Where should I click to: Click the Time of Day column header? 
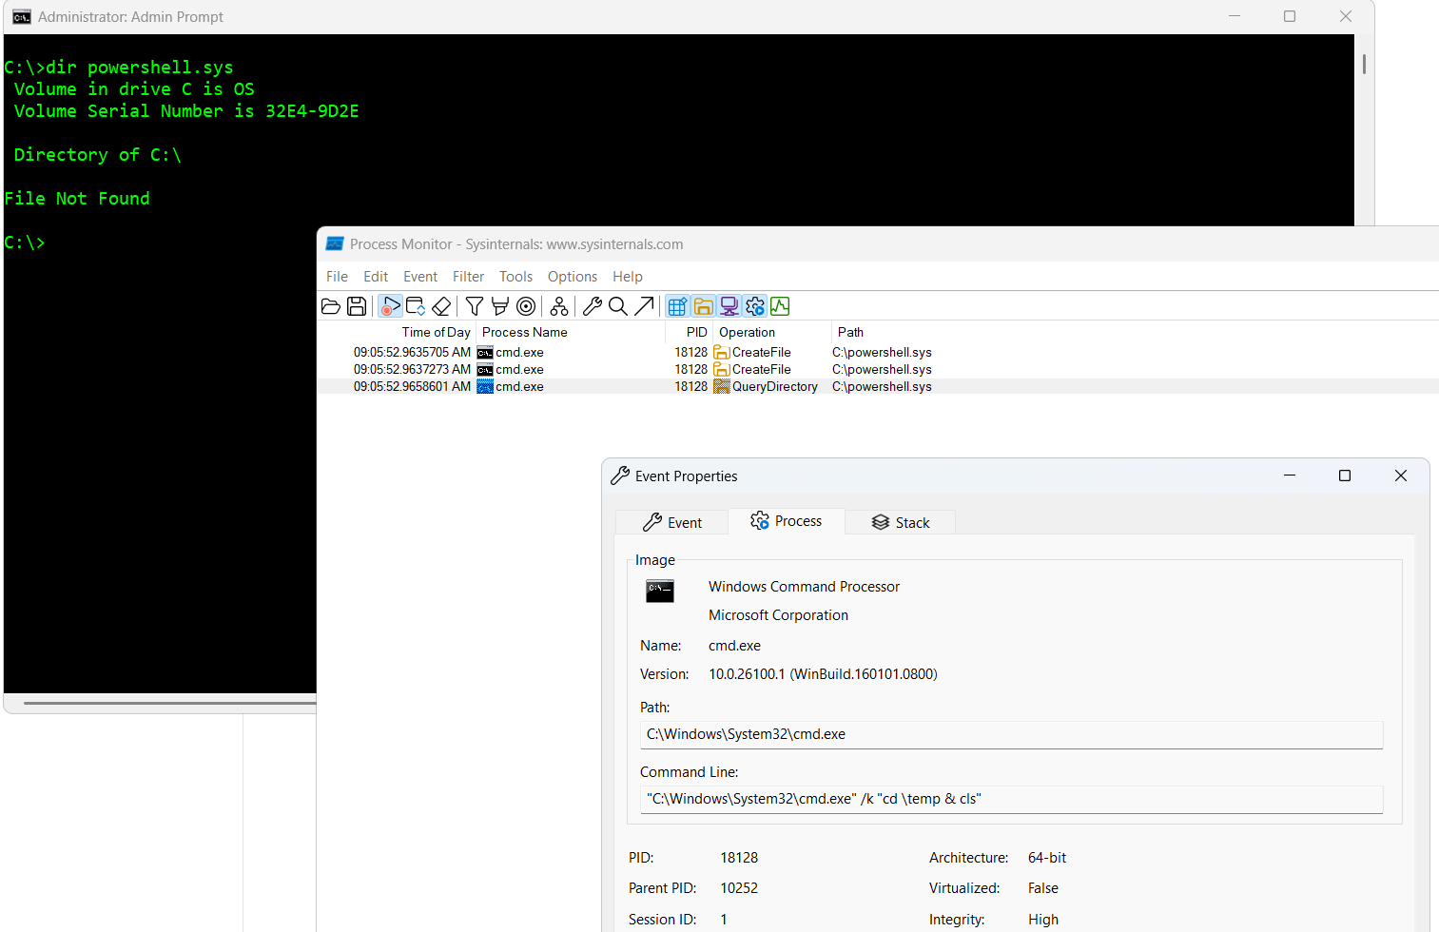436,332
